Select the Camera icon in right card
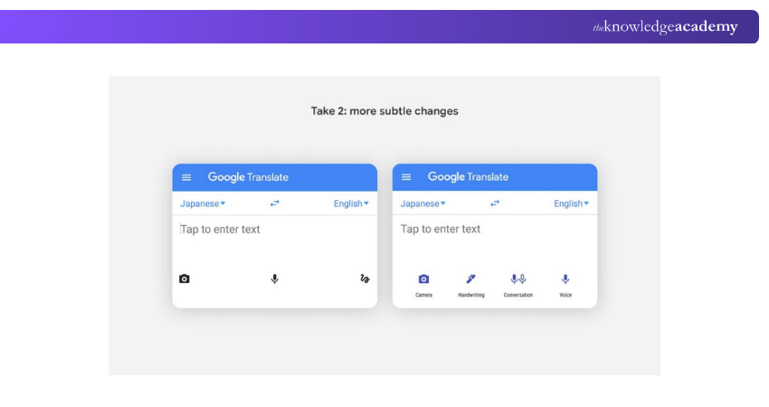Screen dimensions: 769x407 coord(423,279)
